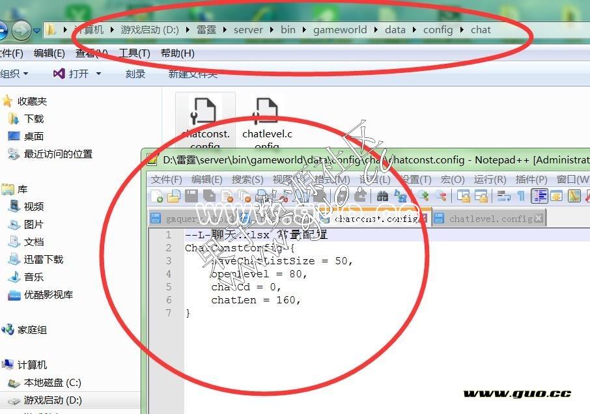Image resolution: width=590 pixels, height=414 pixels.
Task: Click the Zoom in magnifier icon
Action: coord(423,196)
